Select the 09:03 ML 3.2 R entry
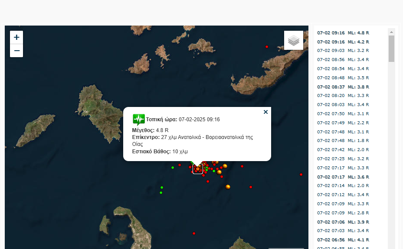Viewport: 403px width, 249px height. coord(343,51)
